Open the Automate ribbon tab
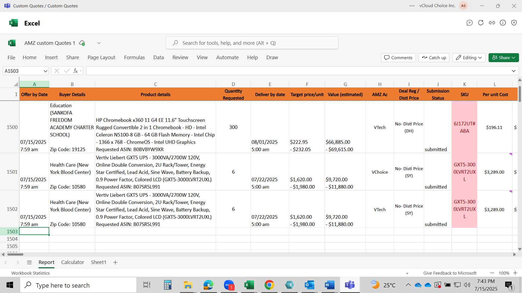This screenshot has height=293, width=522. click(227, 58)
